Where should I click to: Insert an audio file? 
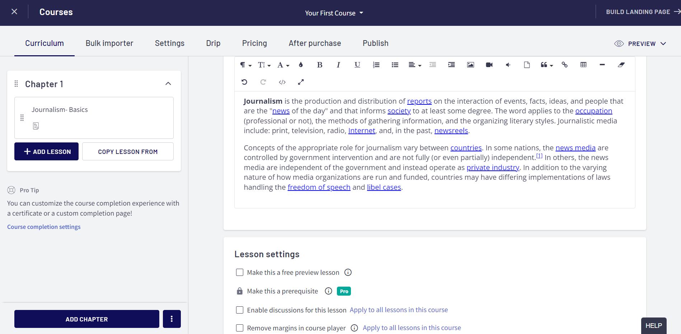[x=508, y=65]
